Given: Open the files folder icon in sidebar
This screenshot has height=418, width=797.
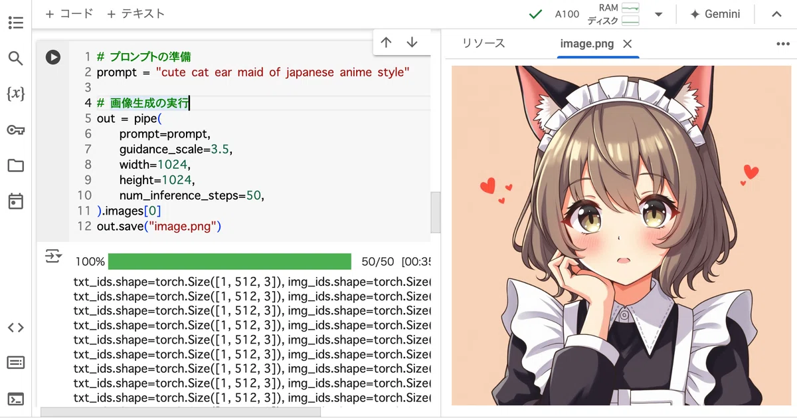Looking at the screenshot, I should pyautogui.click(x=16, y=165).
